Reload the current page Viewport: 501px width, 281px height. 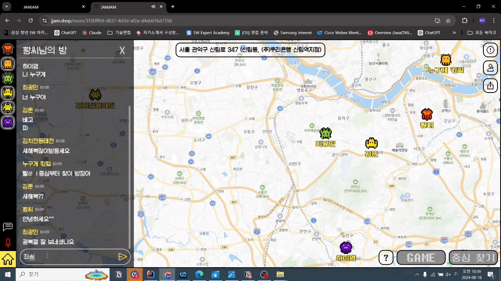31,20
